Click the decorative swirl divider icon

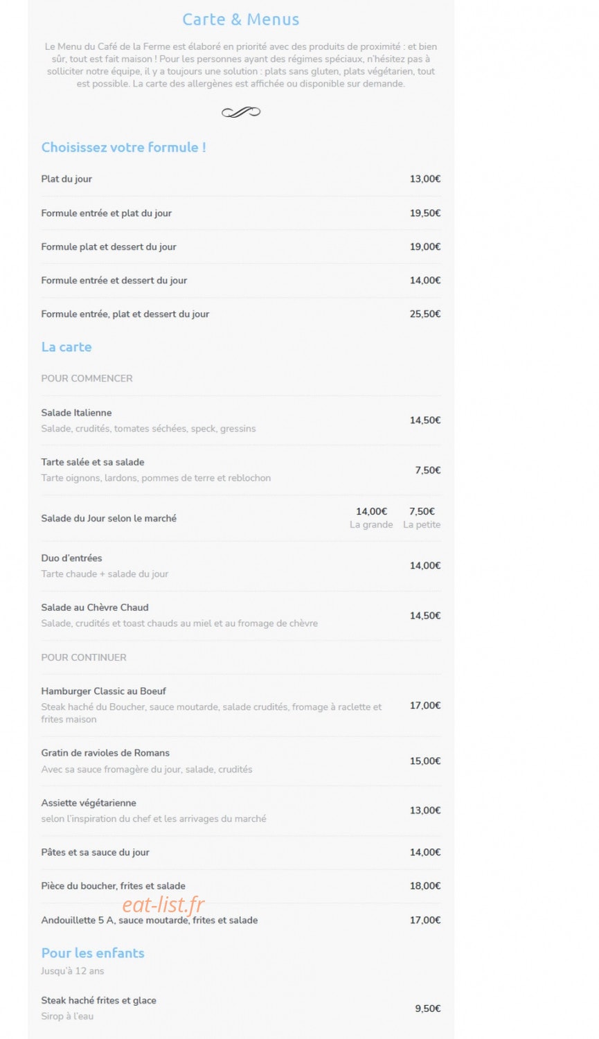pyautogui.click(x=241, y=112)
